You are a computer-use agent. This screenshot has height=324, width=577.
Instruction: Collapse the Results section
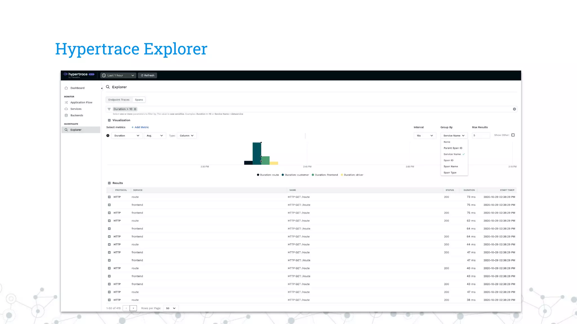109,183
